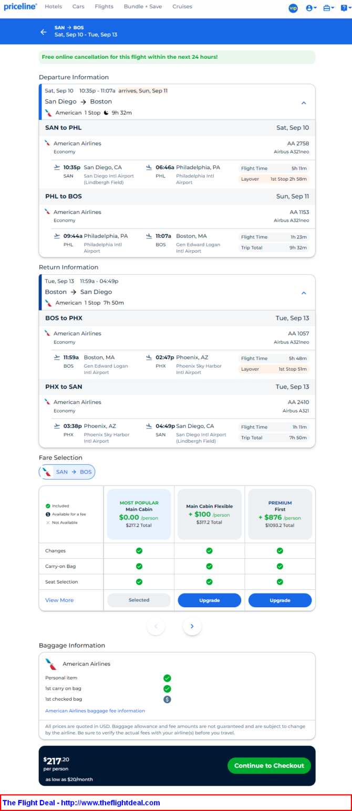
Task: Click the Priceline logo
Action: pyautogui.click(x=20, y=7)
